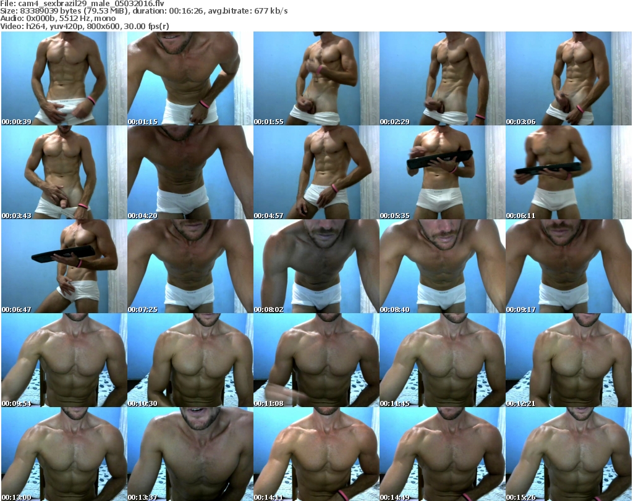Click the 'Audio: 0x000b, 5512 Hz, mono' line
This screenshot has width=633, height=501.
58,19
